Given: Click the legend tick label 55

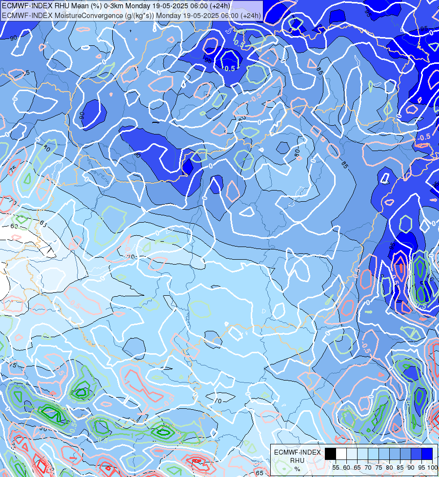Looking at the screenshot, I should point(336,468).
